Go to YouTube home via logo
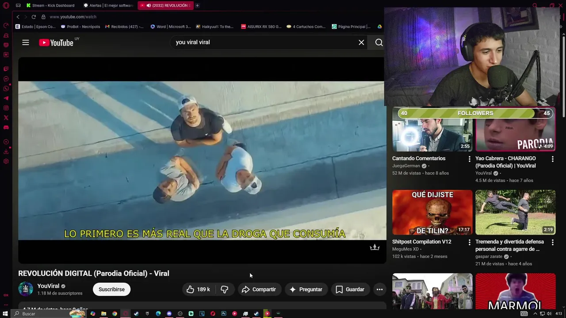The height and width of the screenshot is (318, 566). (56, 42)
